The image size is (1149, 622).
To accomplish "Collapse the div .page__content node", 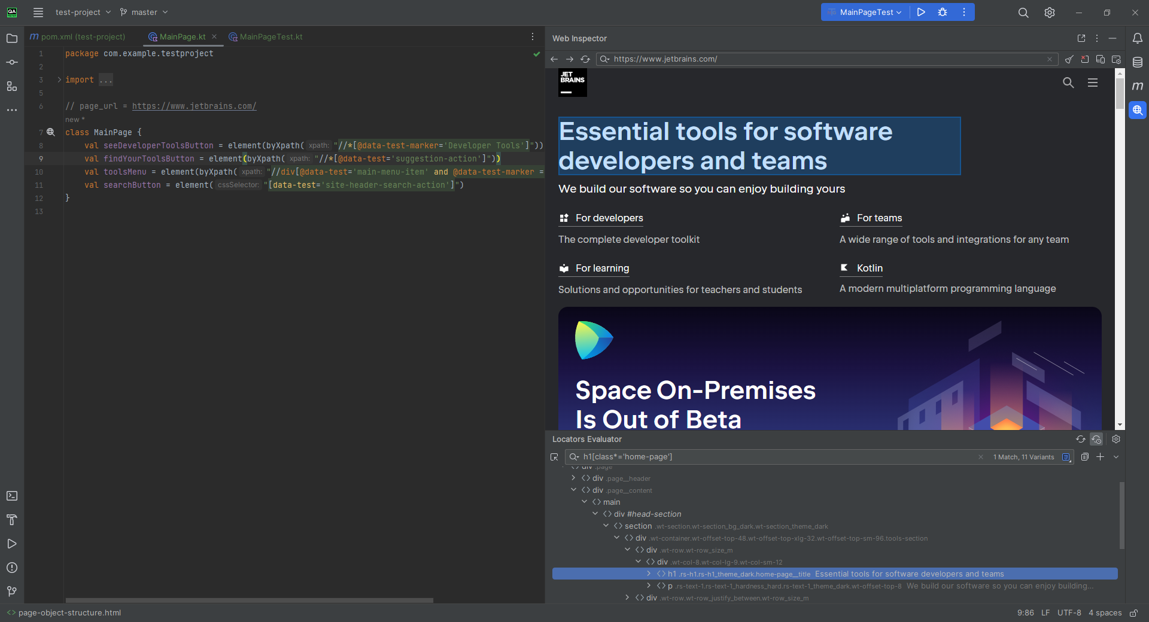I will point(574,490).
